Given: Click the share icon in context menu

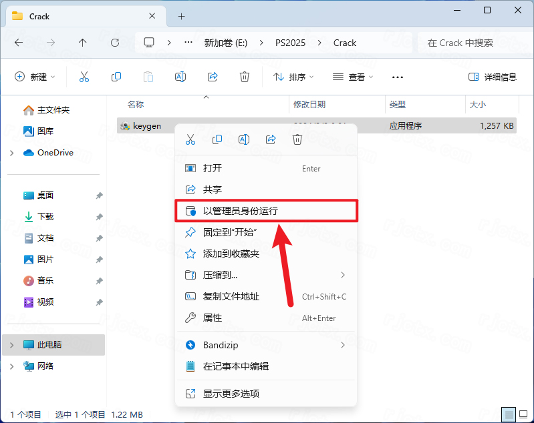Looking at the screenshot, I should point(271,139).
